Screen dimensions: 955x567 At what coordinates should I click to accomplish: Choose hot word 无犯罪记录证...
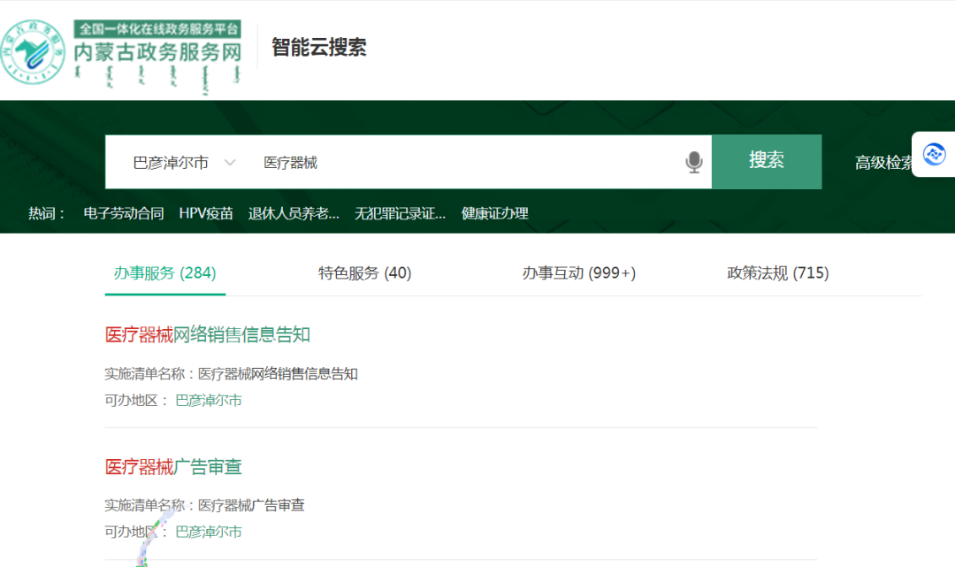(400, 213)
